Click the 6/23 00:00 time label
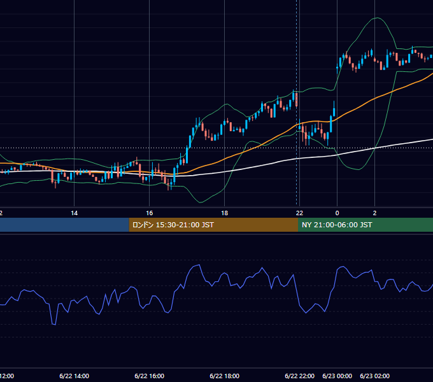This screenshot has height=382, width=433. tap(337, 376)
